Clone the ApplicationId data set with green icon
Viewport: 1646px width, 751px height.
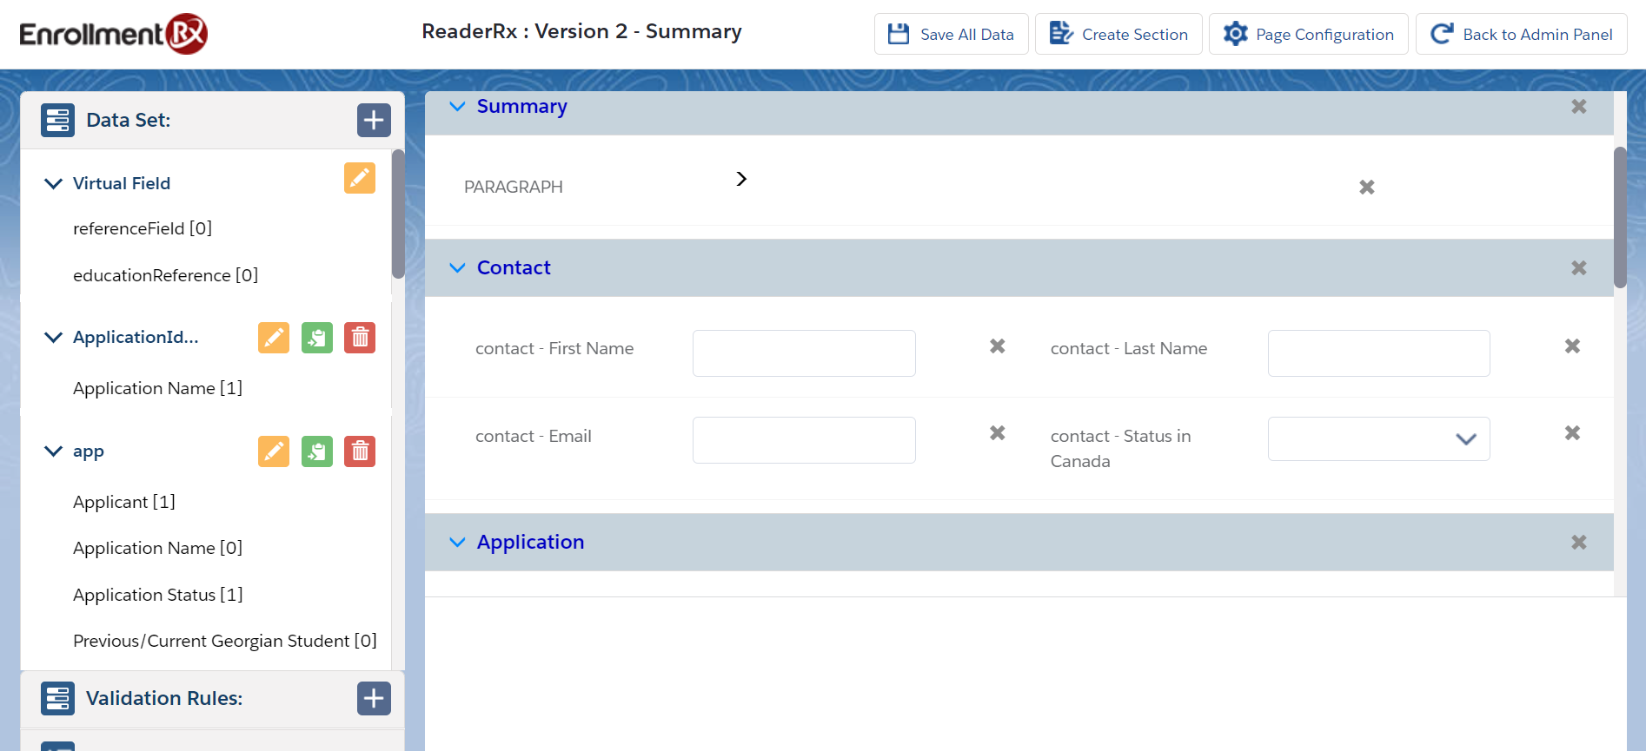316,338
